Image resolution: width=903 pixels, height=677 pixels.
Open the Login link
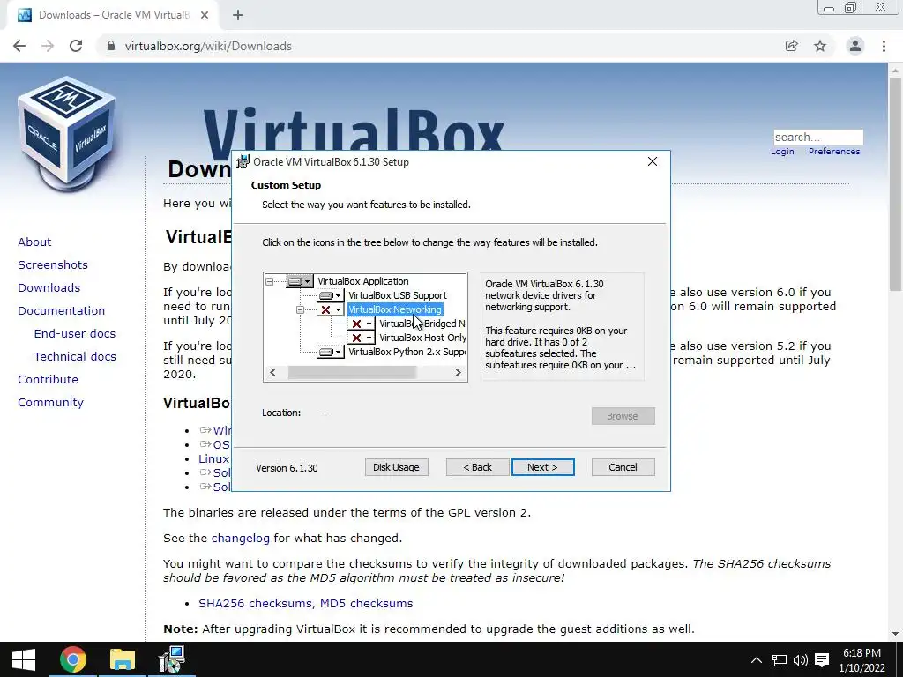pyautogui.click(x=782, y=152)
